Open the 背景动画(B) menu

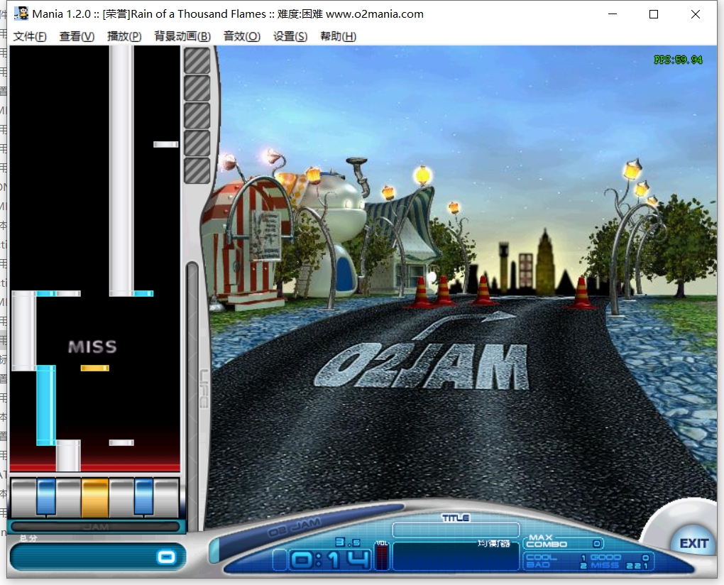[182, 36]
